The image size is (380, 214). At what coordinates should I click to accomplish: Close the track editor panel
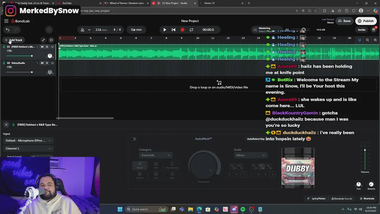(x=6, y=125)
